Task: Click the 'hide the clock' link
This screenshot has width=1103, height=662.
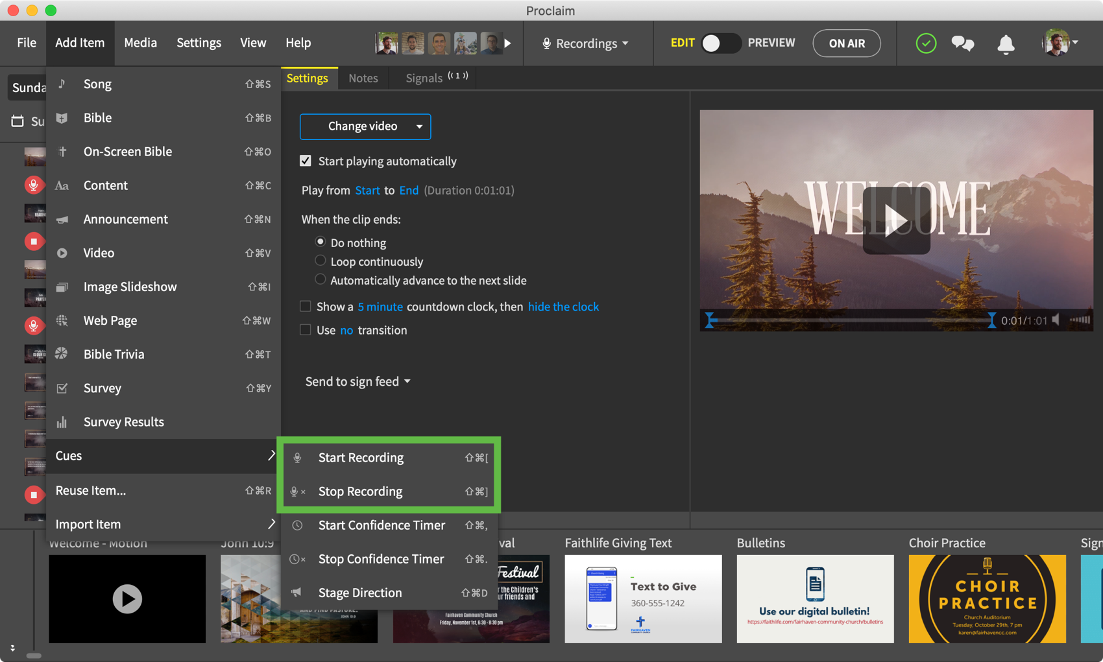Action: tap(563, 307)
